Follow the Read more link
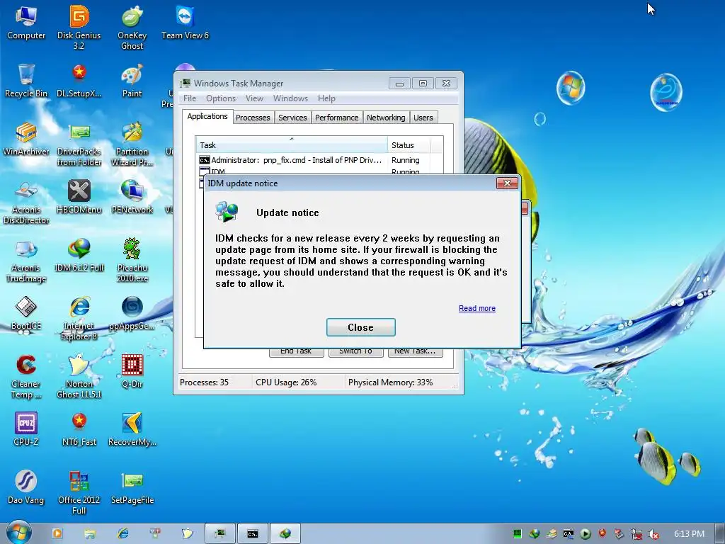 pos(476,308)
